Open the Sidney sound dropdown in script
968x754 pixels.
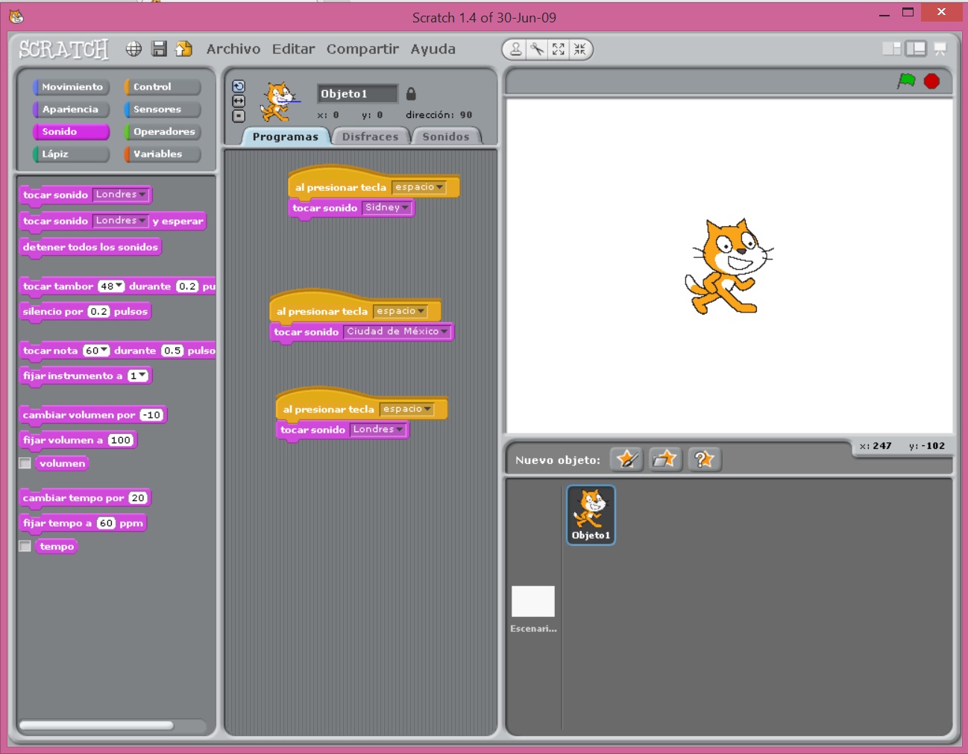point(387,208)
